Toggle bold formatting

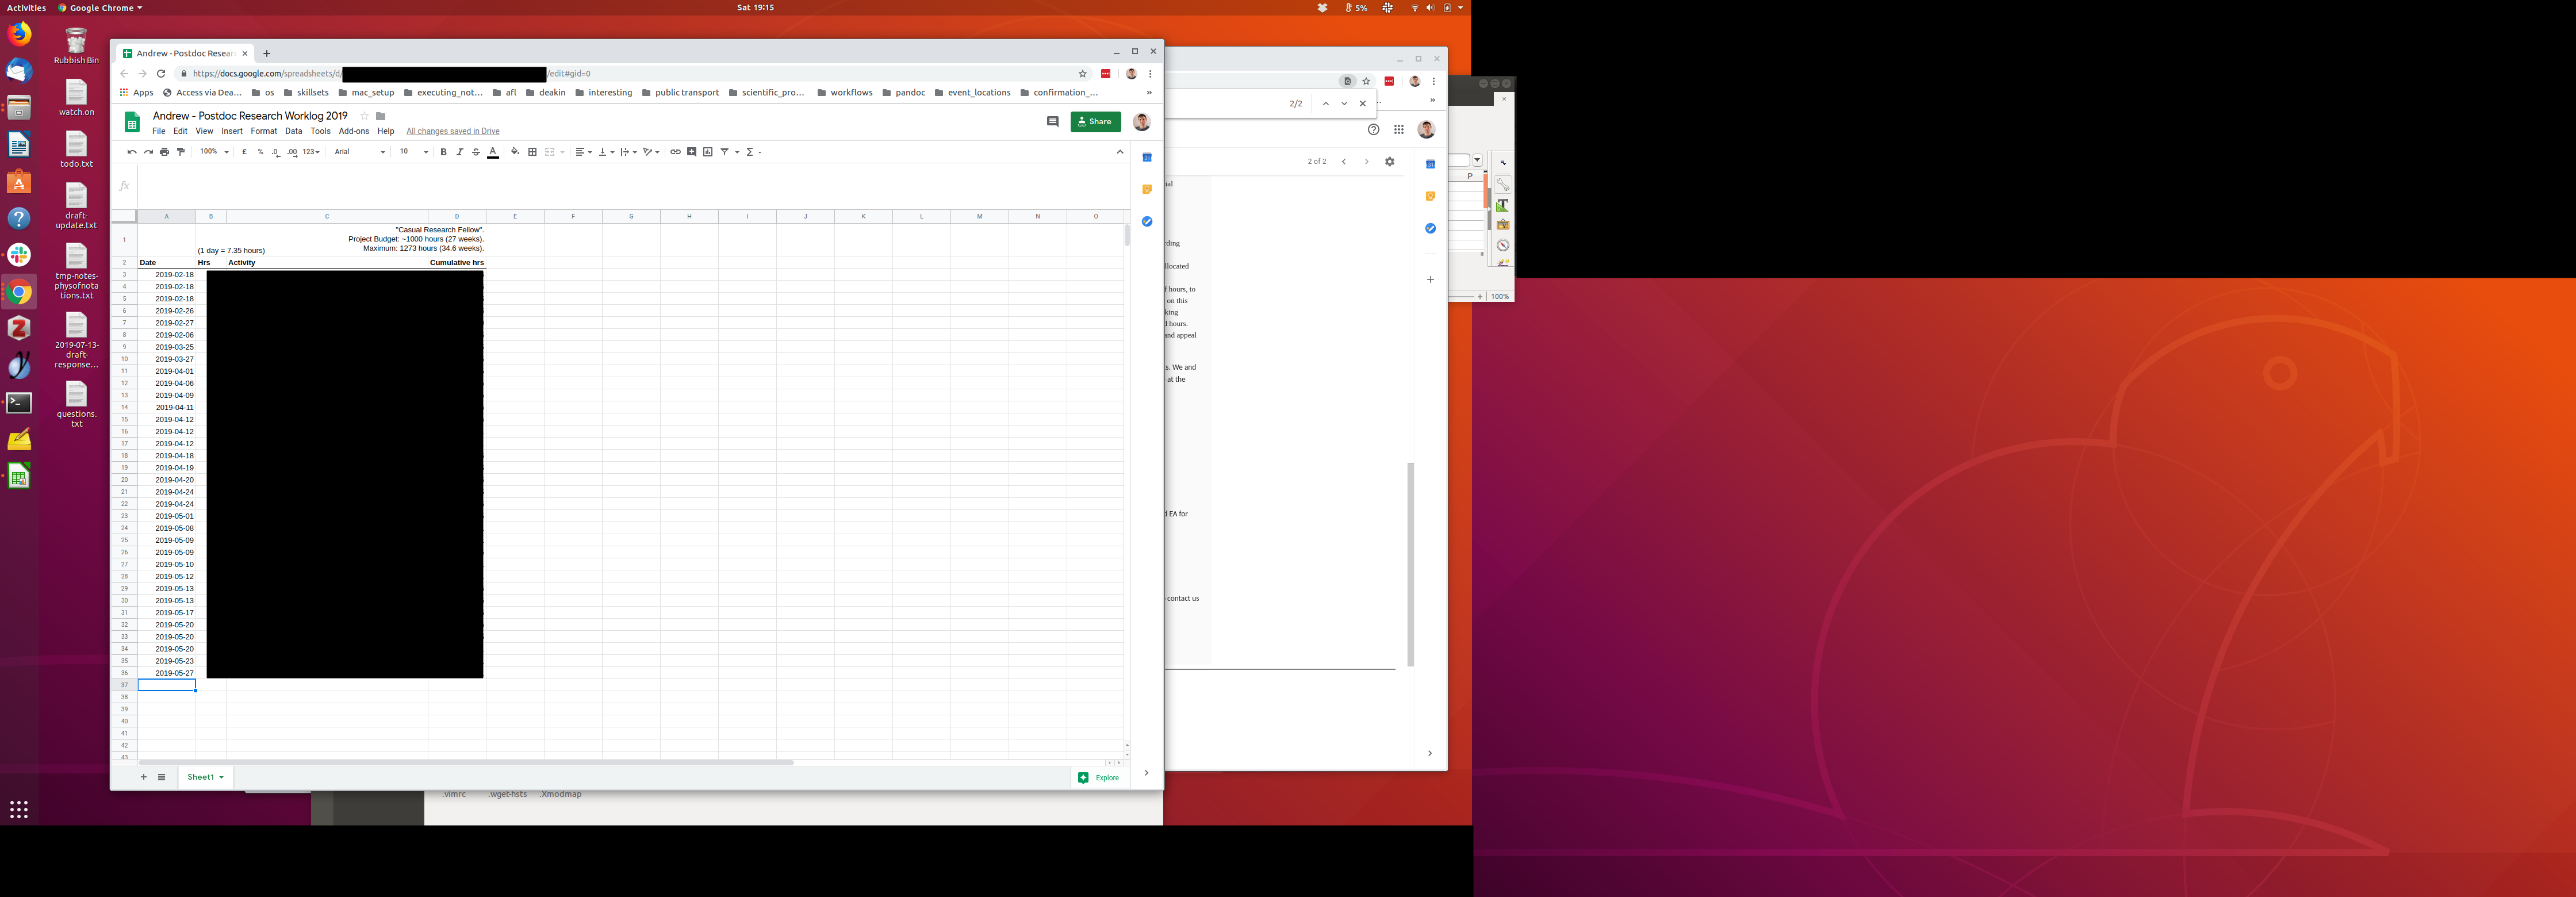pos(443,152)
